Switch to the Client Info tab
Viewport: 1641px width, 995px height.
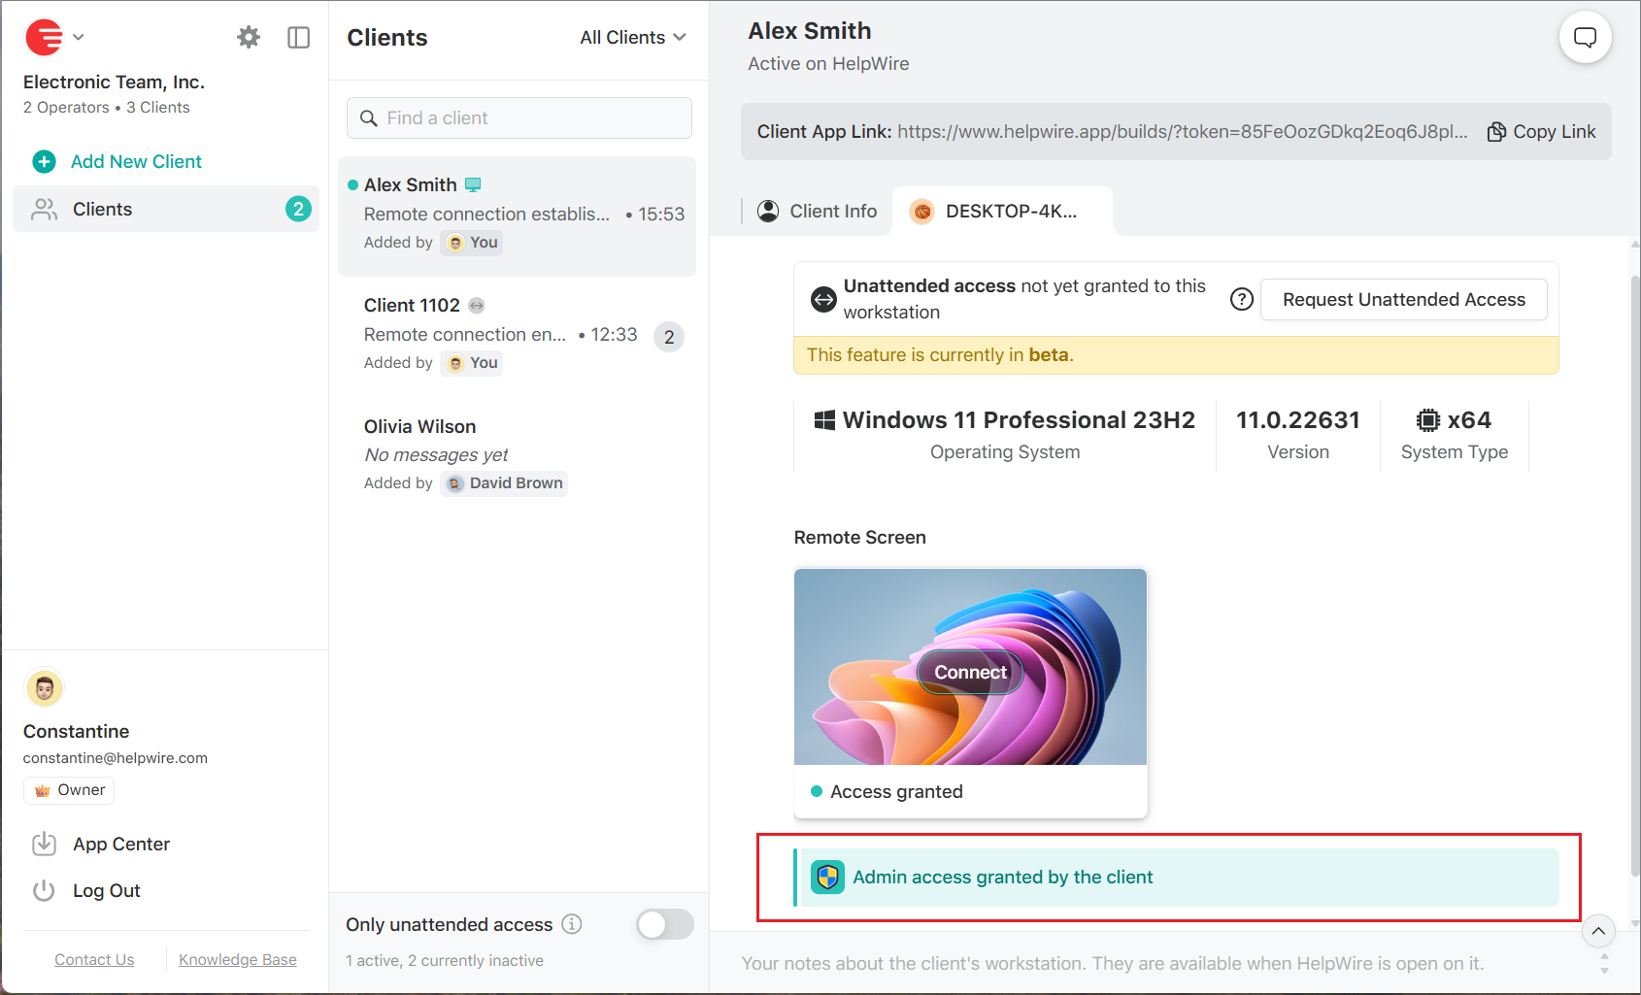pos(831,211)
